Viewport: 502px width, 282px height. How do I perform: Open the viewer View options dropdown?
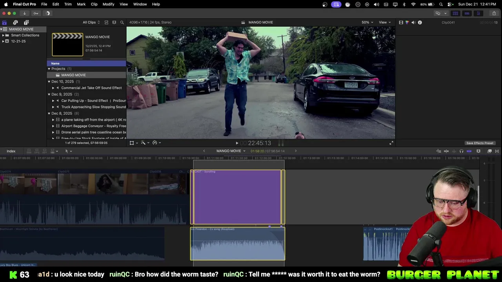(385, 22)
